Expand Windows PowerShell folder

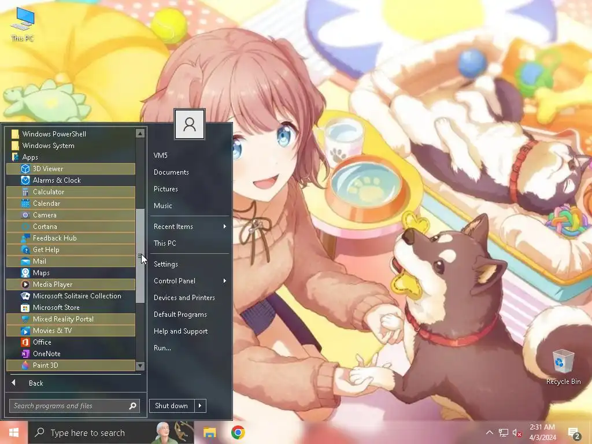coord(71,134)
